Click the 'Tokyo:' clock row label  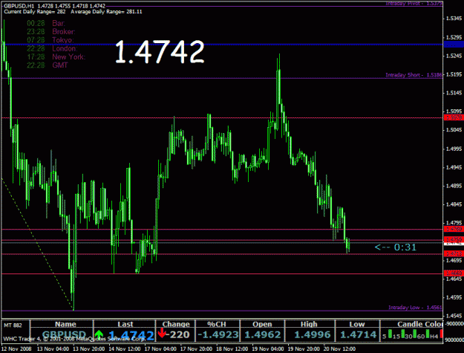click(x=63, y=40)
